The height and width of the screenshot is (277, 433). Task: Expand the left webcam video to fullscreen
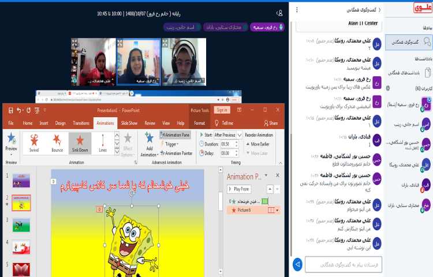coord(75,43)
